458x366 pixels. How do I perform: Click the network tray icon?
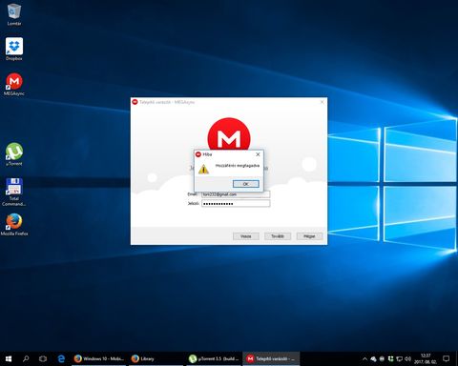coord(399,359)
